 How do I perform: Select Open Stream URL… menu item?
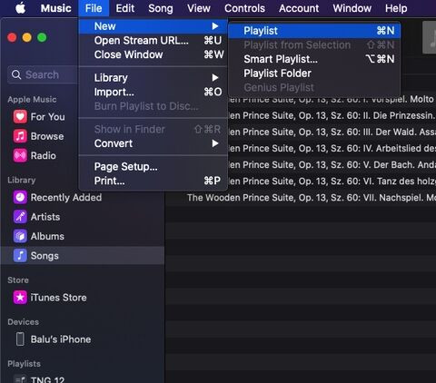(153, 41)
